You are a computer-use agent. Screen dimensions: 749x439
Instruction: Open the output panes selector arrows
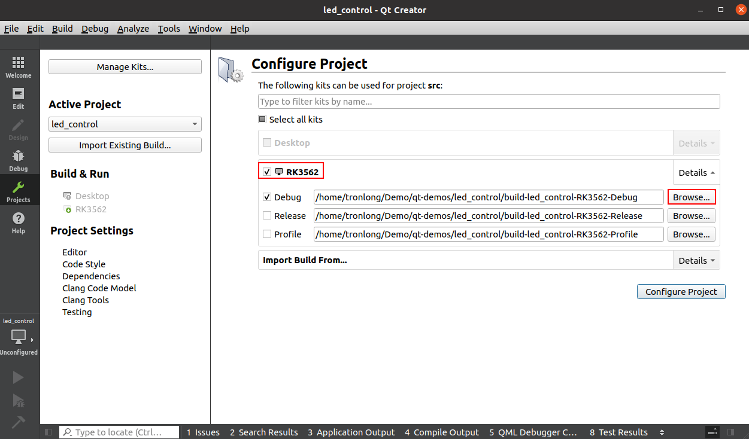(x=662, y=432)
